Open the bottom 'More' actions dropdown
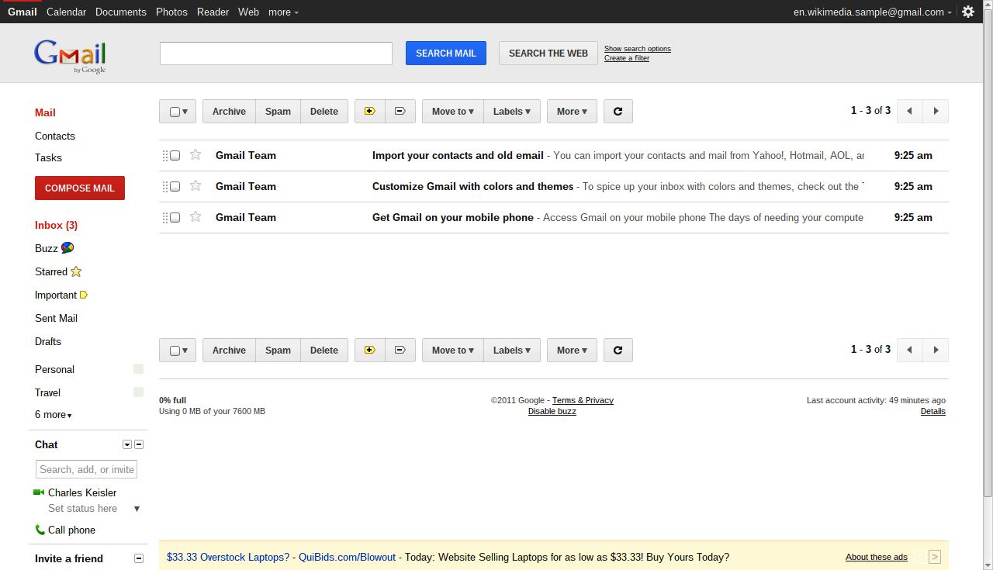 point(572,351)
